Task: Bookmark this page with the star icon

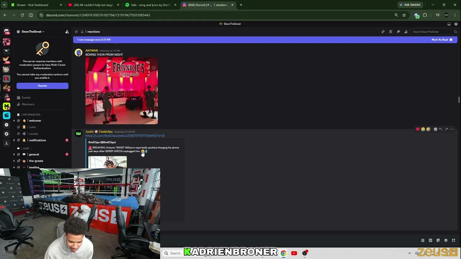Action: pyautogui.click(x=404, y=15)
